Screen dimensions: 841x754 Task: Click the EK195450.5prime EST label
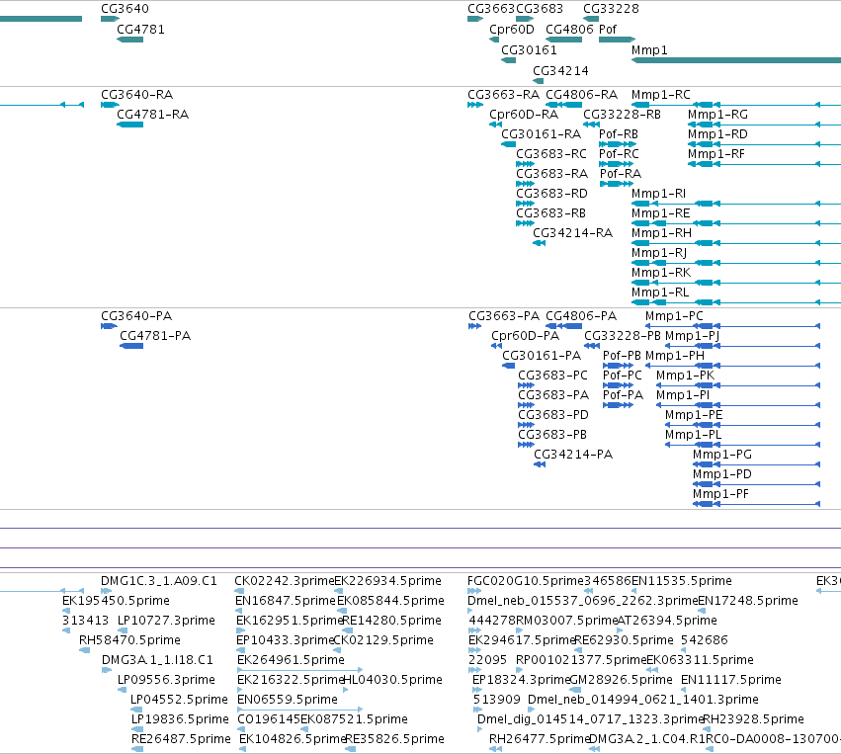[x=116, y=601]
